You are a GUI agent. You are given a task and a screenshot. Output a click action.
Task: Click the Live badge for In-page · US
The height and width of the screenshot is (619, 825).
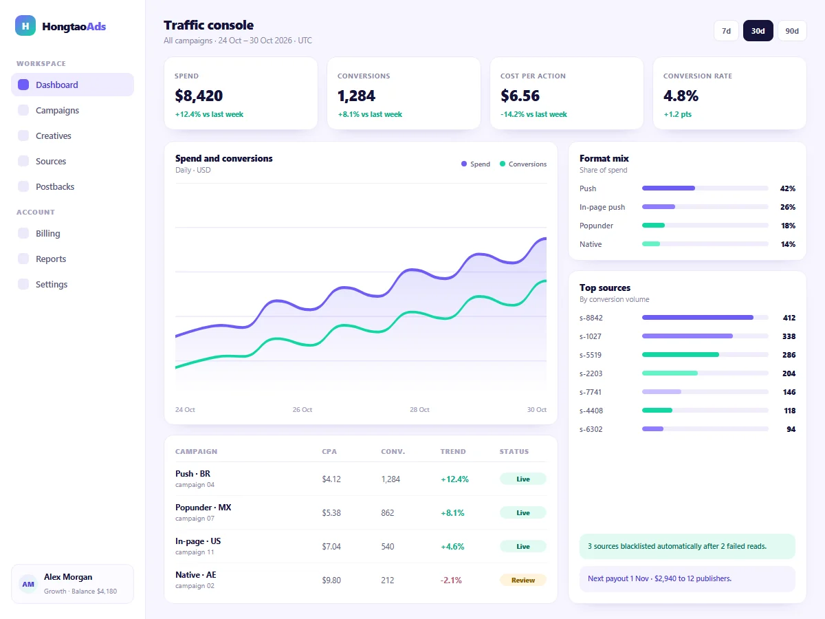coord(523,546)
